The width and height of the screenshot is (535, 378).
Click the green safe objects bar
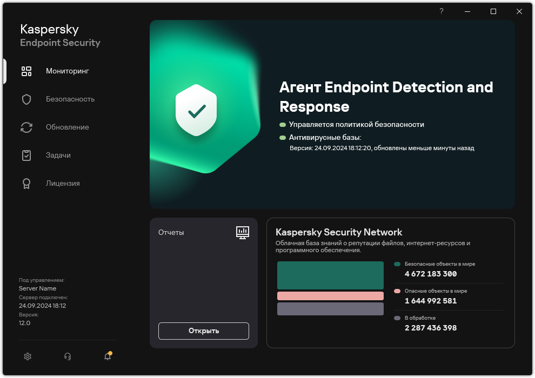point(330,275)
